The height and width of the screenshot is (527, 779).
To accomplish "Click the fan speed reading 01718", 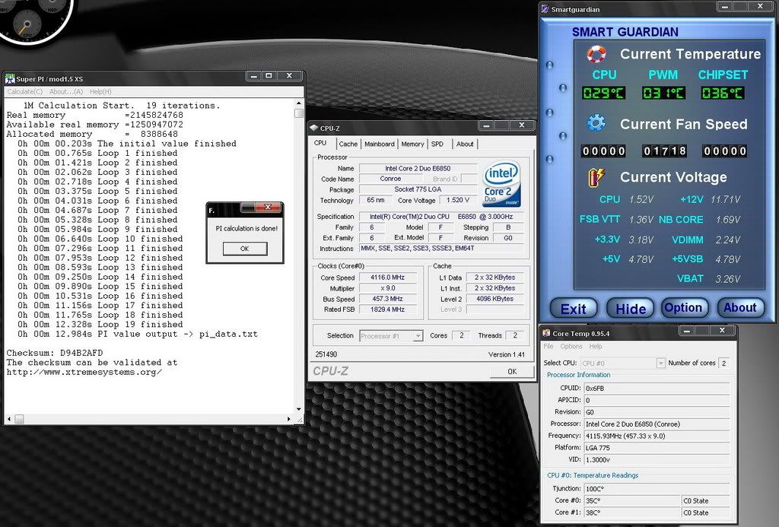I will click(665, 151).
